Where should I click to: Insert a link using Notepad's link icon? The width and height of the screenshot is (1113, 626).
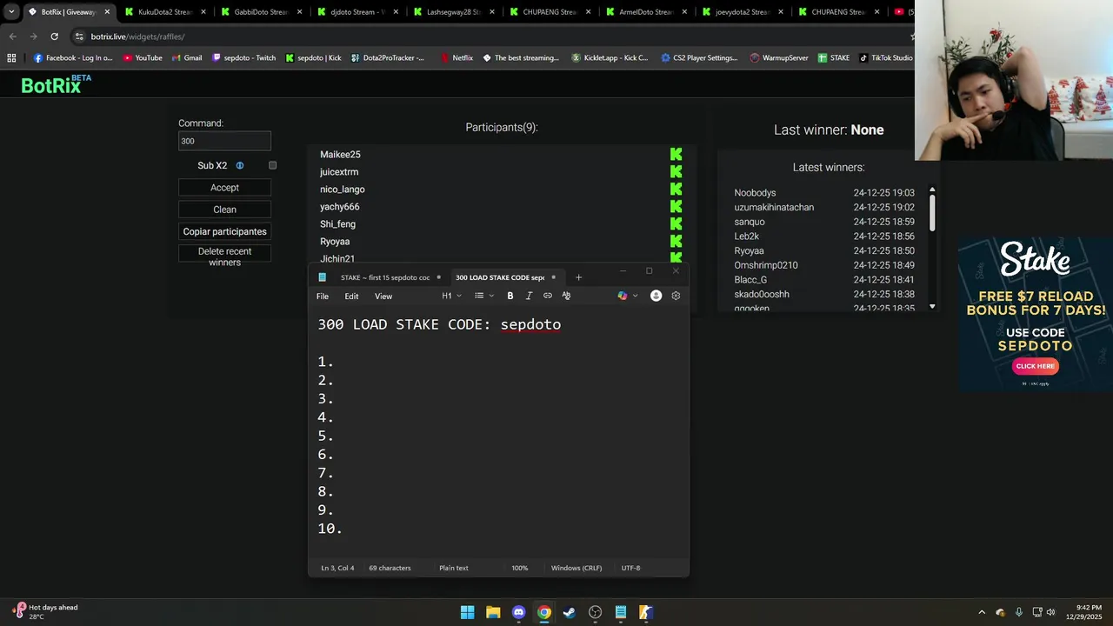[548, 296]
